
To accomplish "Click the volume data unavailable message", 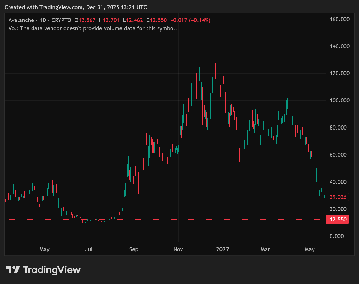I will (x=93, y=28).
